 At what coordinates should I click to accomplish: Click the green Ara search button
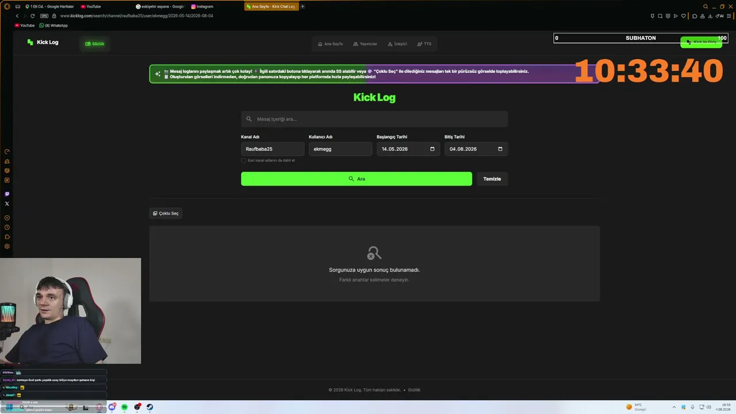tap(356, 179)
